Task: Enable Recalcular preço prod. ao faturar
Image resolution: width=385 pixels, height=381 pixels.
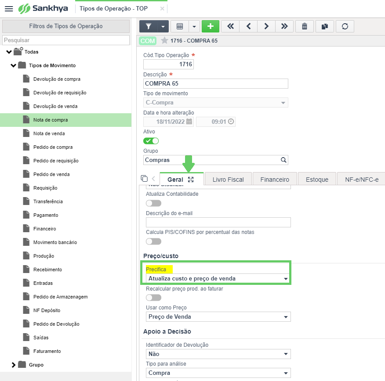Action: (x=153, y=298)
